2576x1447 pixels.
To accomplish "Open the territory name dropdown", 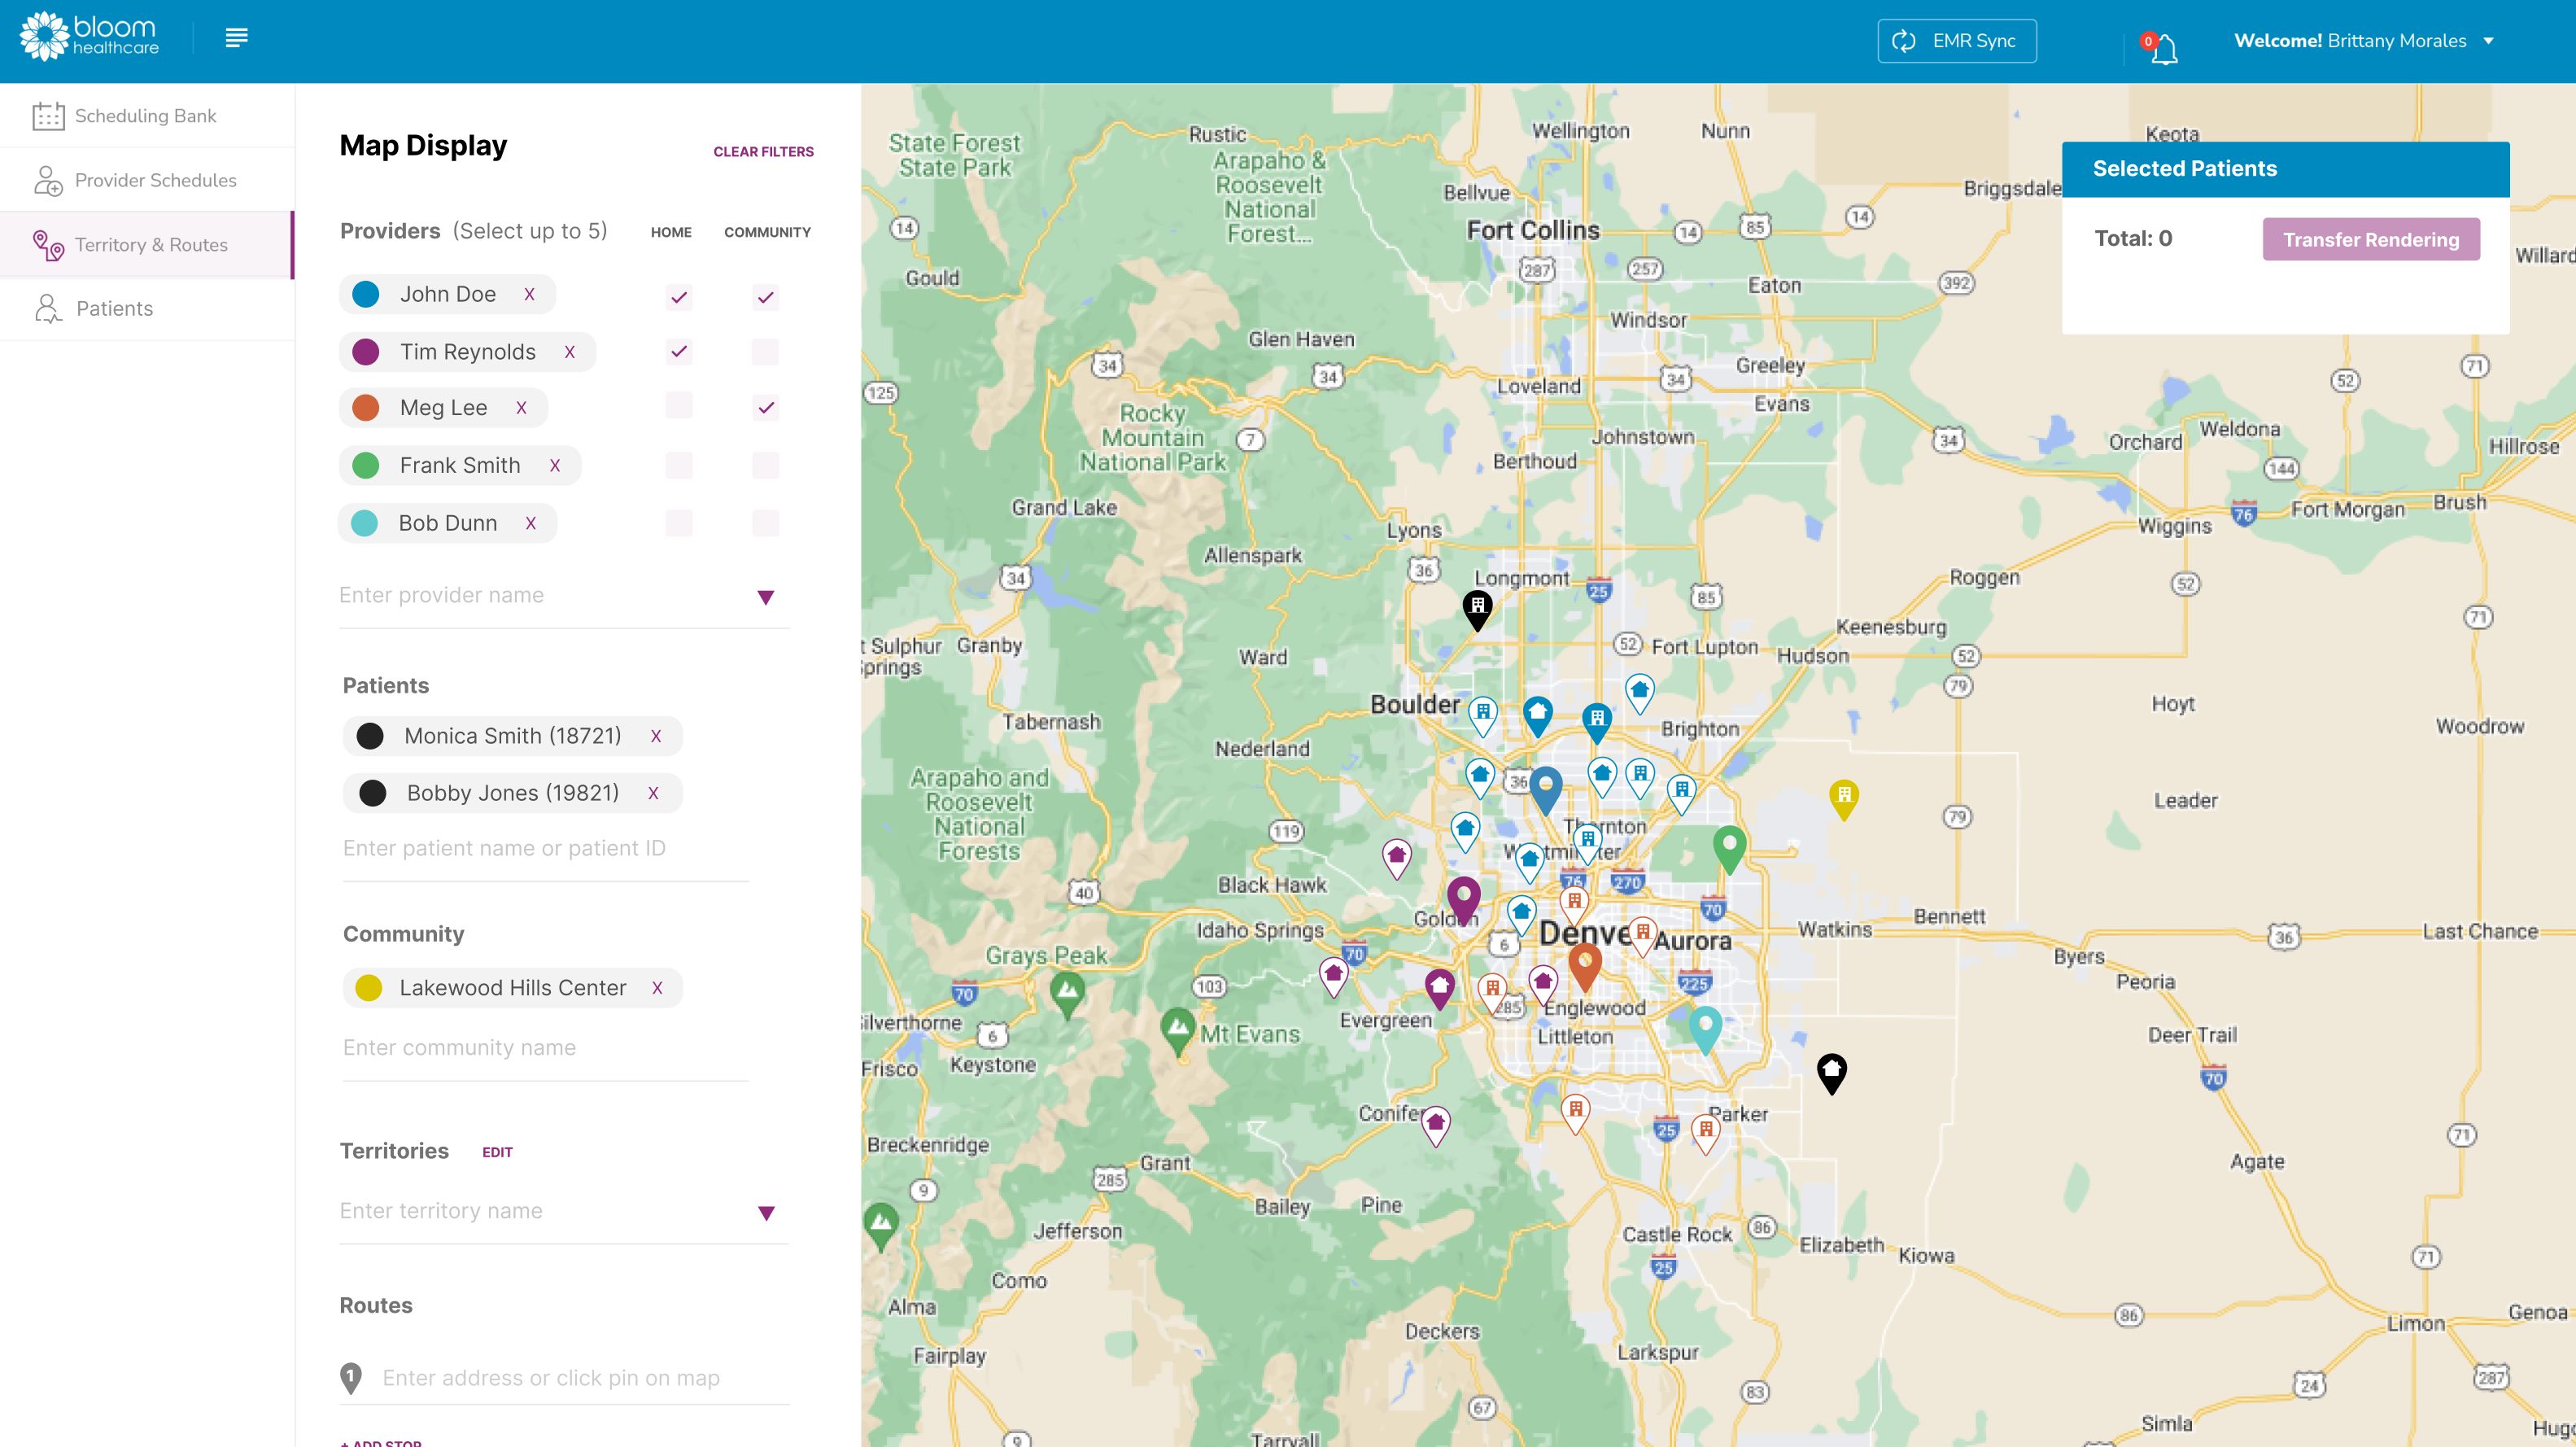I will click(766, 1213).
